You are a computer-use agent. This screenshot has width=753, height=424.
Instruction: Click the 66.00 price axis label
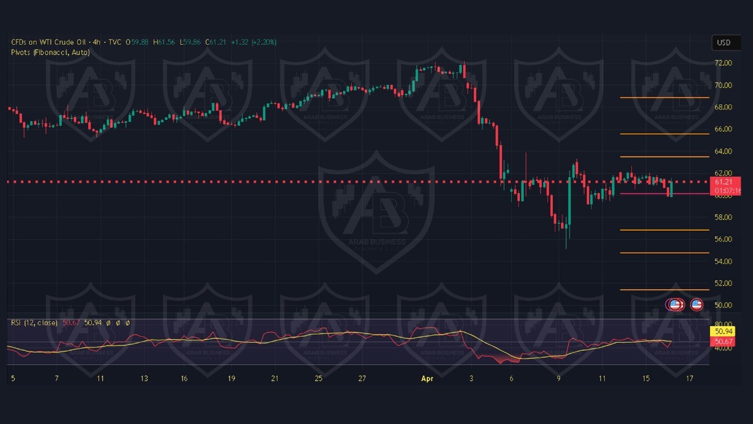[x=724, y=129]
